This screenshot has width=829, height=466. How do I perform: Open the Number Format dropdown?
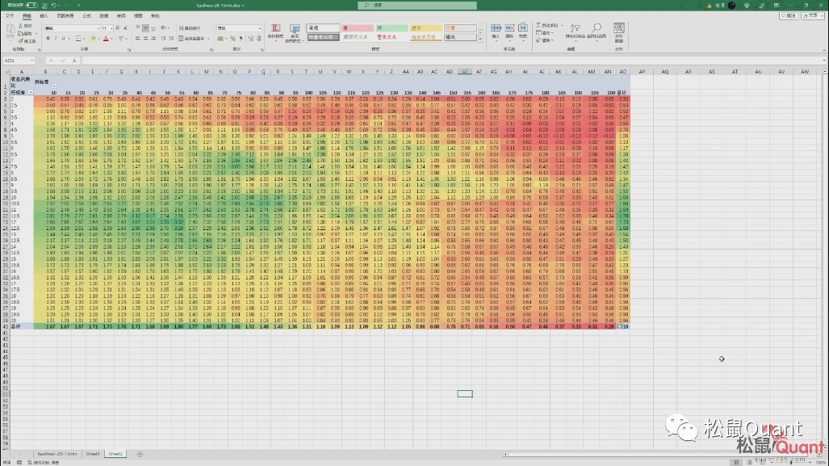[239, 28]
